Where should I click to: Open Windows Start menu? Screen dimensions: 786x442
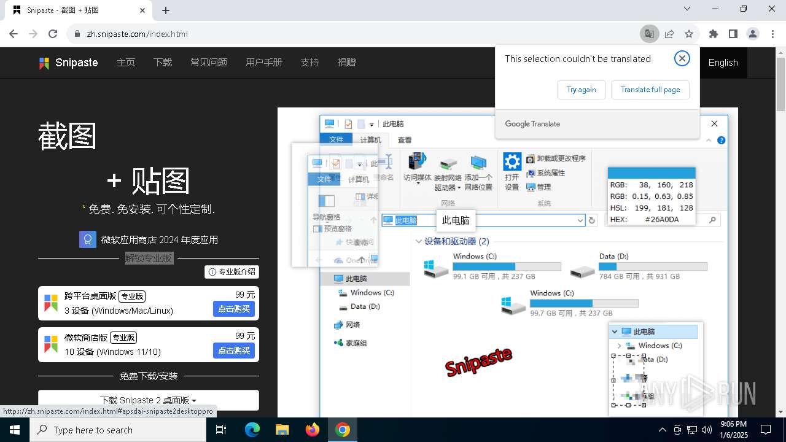pos(15,430)
